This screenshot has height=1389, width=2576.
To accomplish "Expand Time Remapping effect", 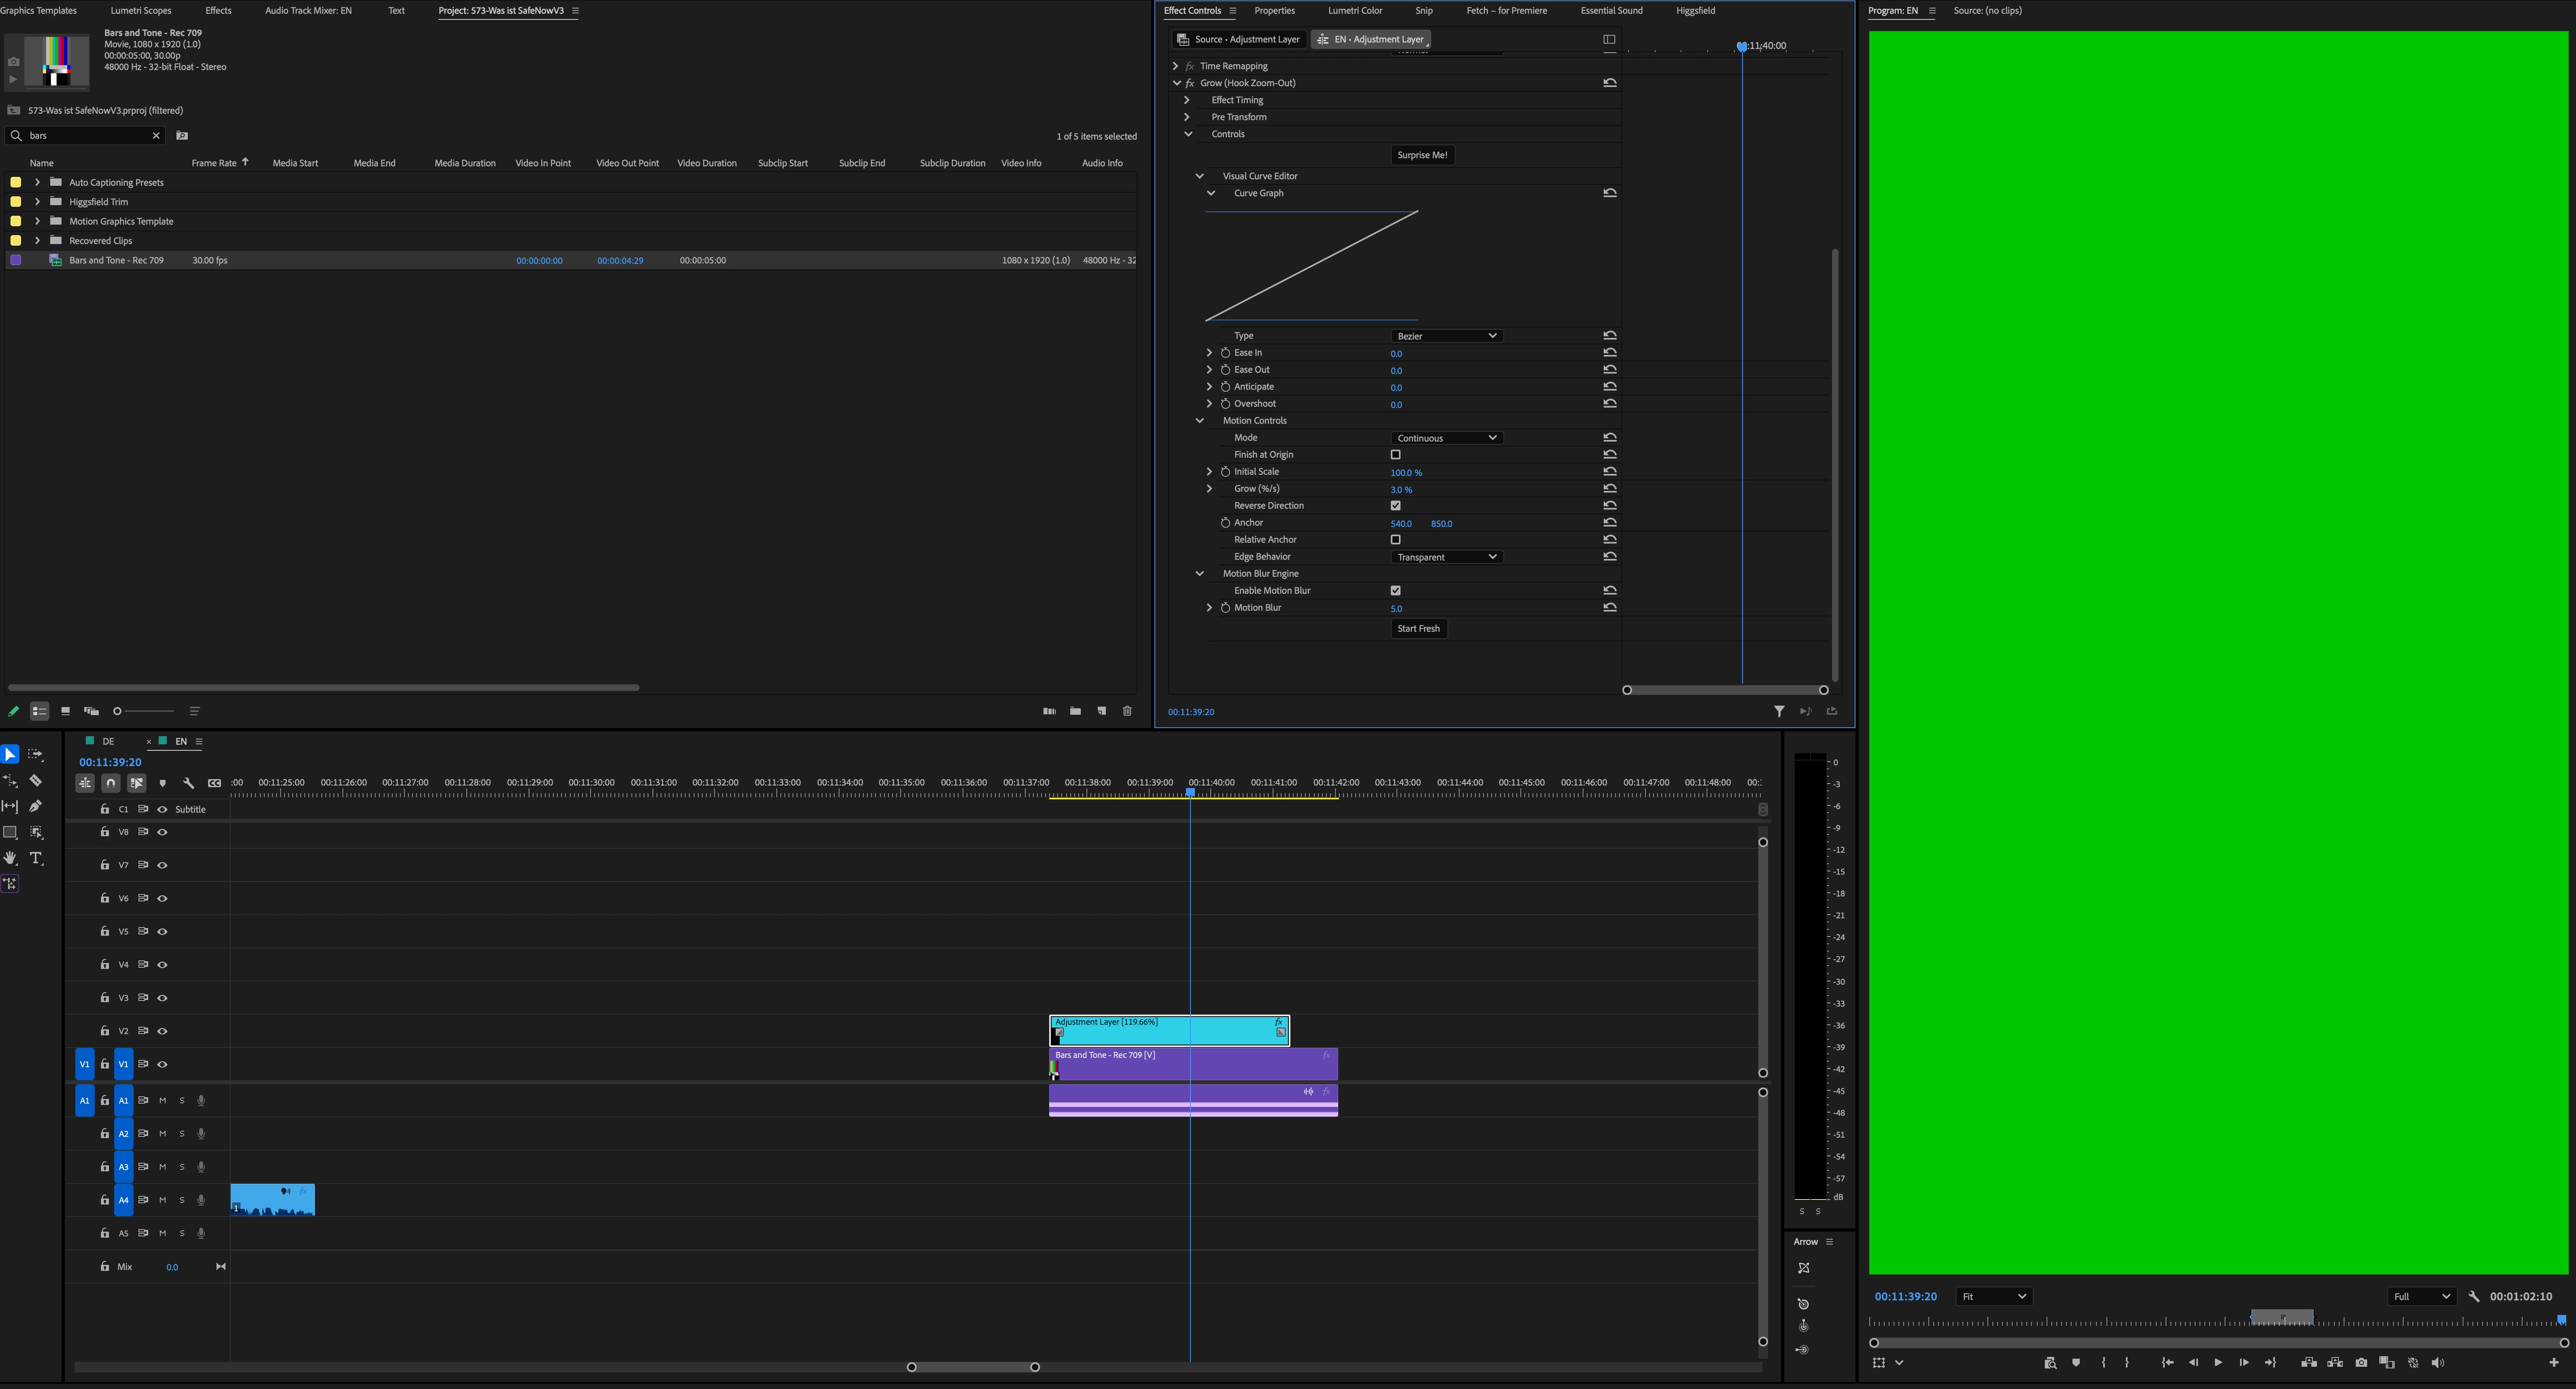I will (1175, 66).
